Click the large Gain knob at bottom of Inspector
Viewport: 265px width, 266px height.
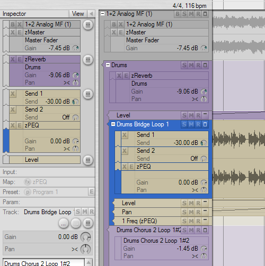coord(85,237)
